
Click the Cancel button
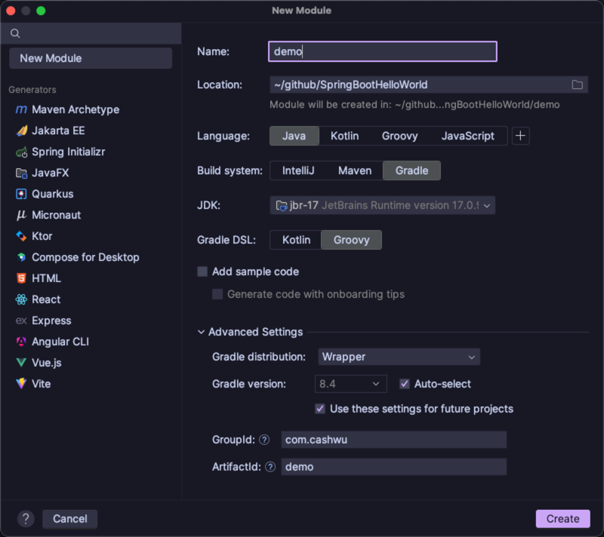(69, 519)
